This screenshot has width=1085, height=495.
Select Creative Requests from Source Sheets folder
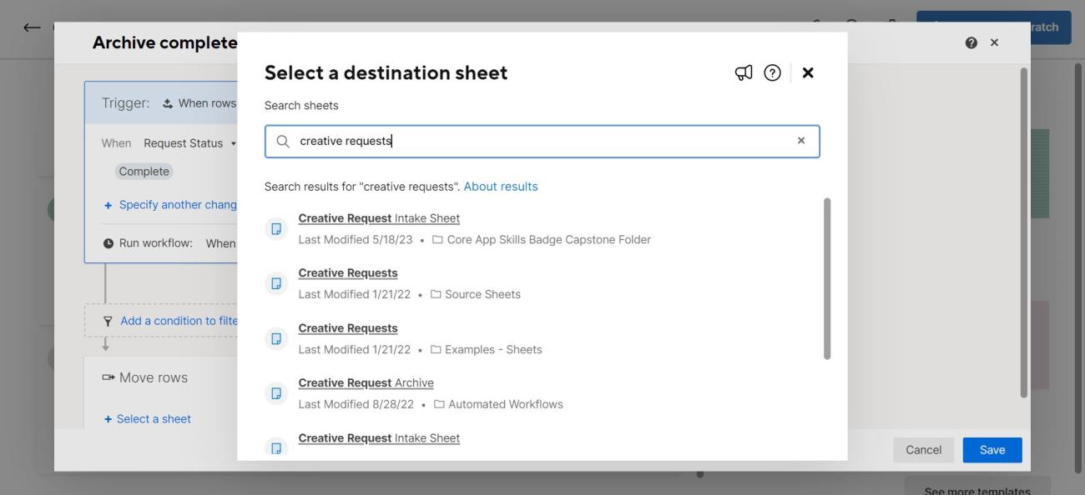point(348,272)
